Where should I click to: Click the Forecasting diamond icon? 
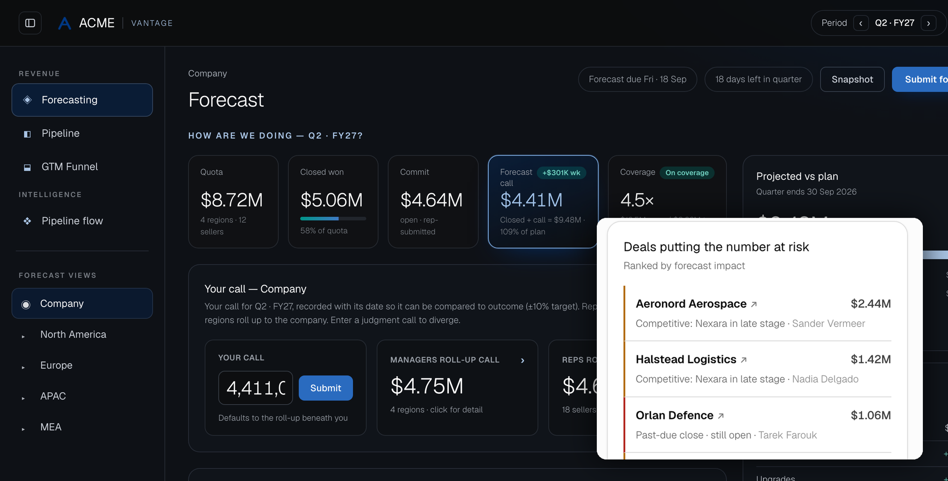coord(27,100)
